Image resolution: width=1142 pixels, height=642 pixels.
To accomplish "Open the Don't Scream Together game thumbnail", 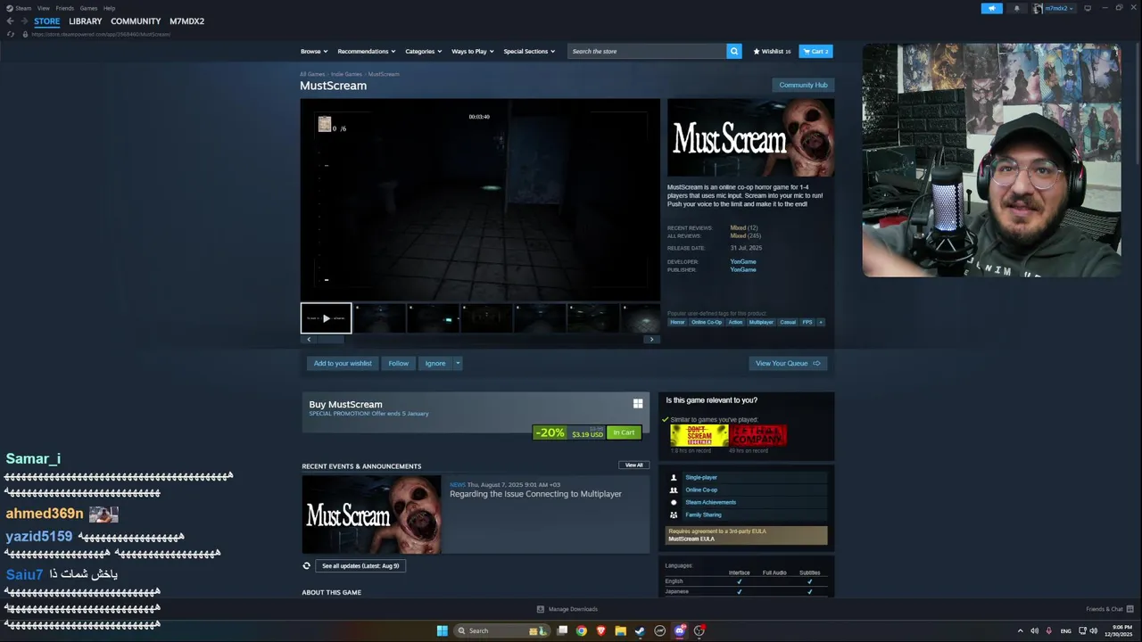I will 699,435.
